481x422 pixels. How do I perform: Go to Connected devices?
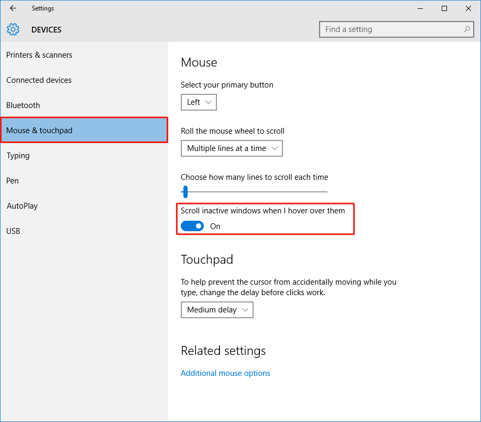pos(39,80)
